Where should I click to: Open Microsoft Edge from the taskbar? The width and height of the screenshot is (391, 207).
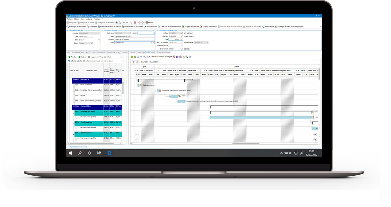pos(109,153)
